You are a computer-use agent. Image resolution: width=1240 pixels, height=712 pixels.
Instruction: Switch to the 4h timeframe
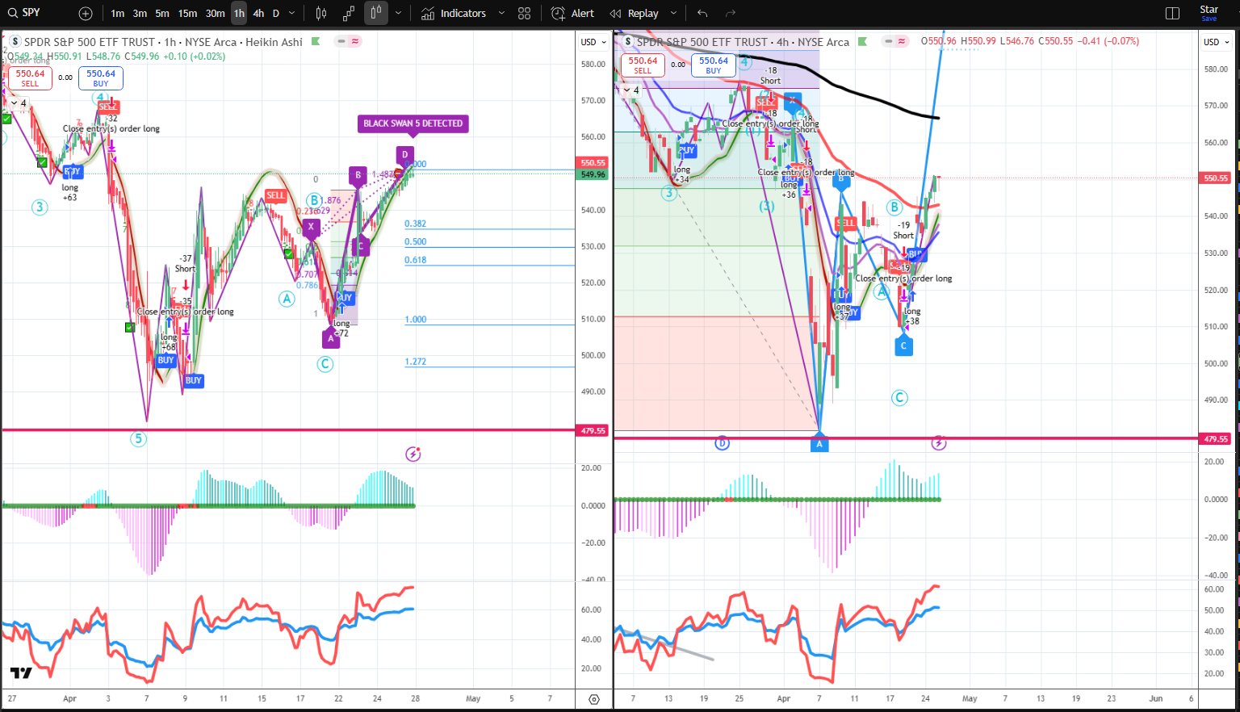click(x=258, y=14)
